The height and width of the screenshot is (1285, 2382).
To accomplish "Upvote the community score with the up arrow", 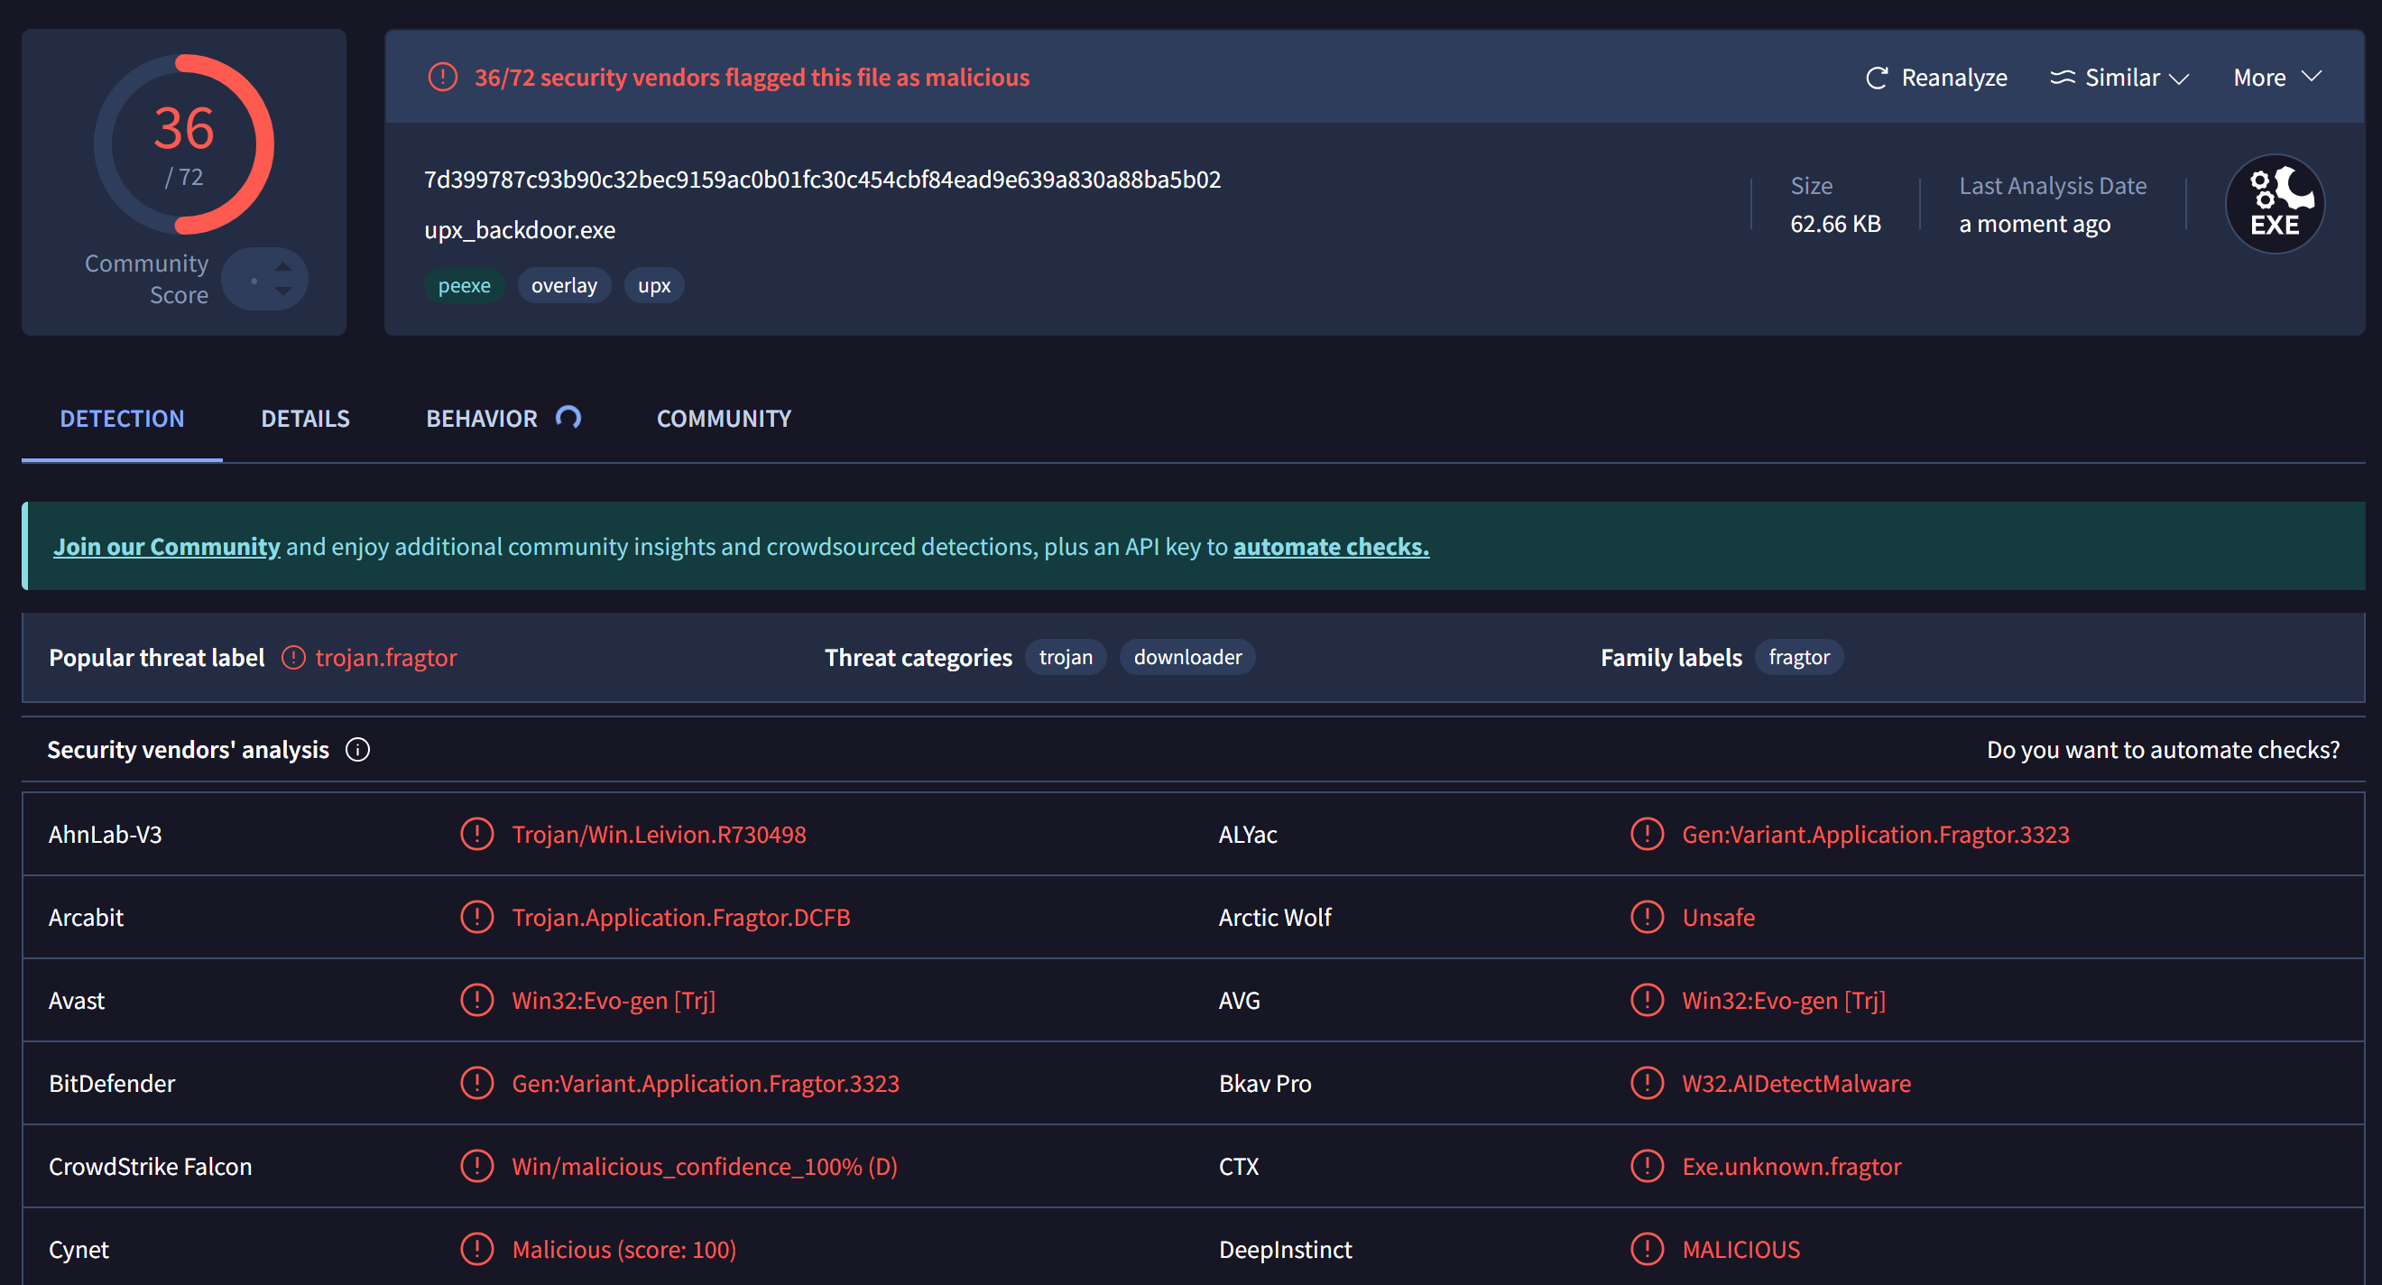I will coord(284,267).
